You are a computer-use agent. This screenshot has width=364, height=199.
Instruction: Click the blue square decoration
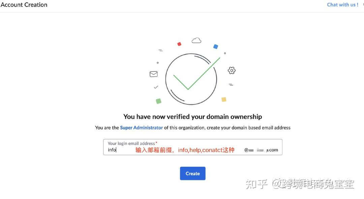coord(216,47)
